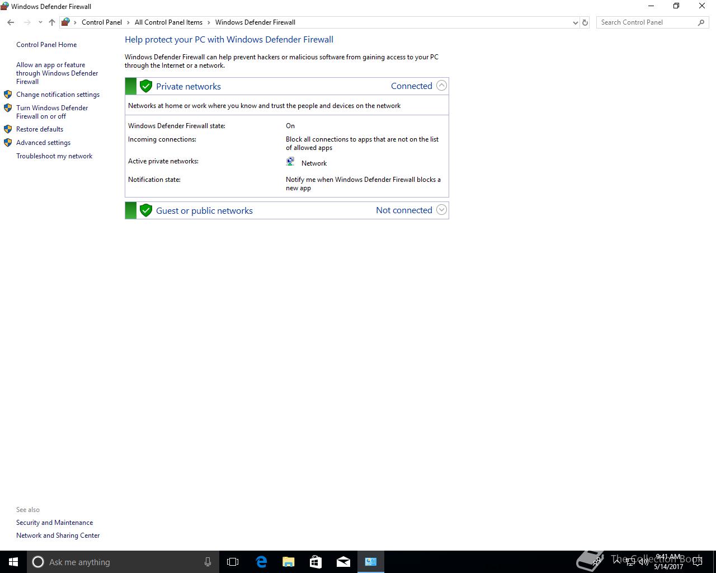The image size is (716, 573).
Task: Click the Connected status text
Action: (411, 86)
